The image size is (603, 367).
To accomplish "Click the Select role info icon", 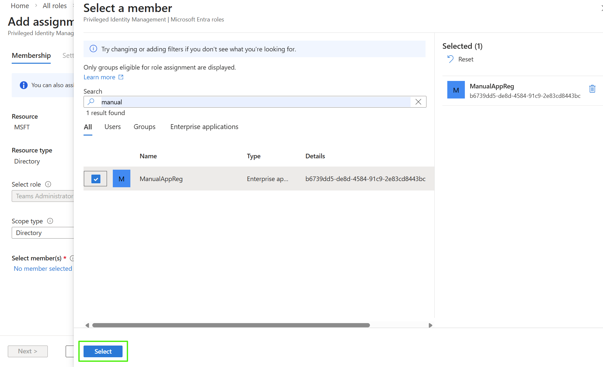I will point(48,184).
